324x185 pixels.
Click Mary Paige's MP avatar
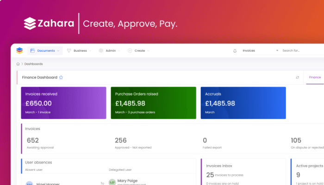pyautogui.click(x=112, y=182)
